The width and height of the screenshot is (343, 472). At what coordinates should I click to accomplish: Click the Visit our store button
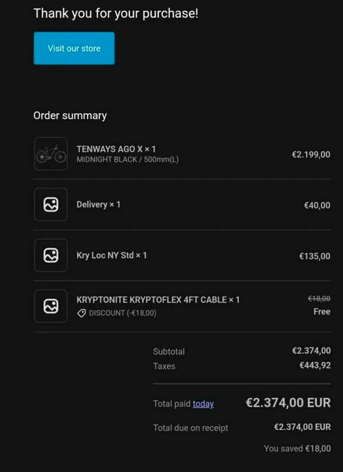(74, 48)
